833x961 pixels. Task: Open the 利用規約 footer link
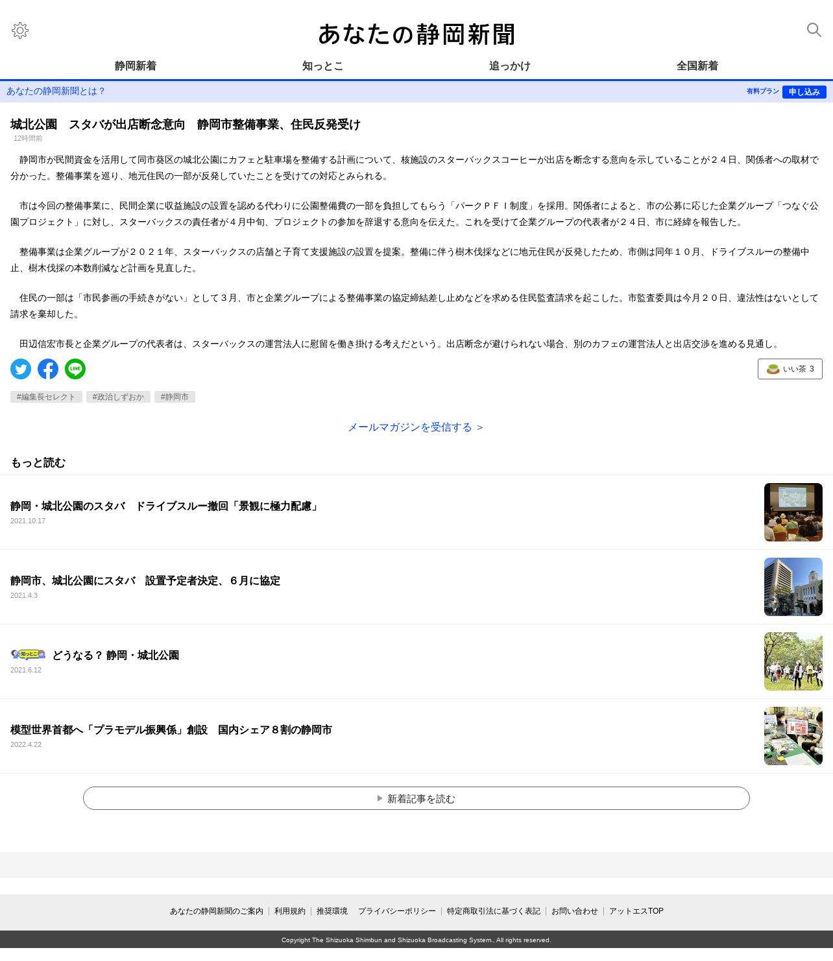290,911
